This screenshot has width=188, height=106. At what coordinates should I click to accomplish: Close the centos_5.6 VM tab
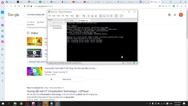(89, 21)
